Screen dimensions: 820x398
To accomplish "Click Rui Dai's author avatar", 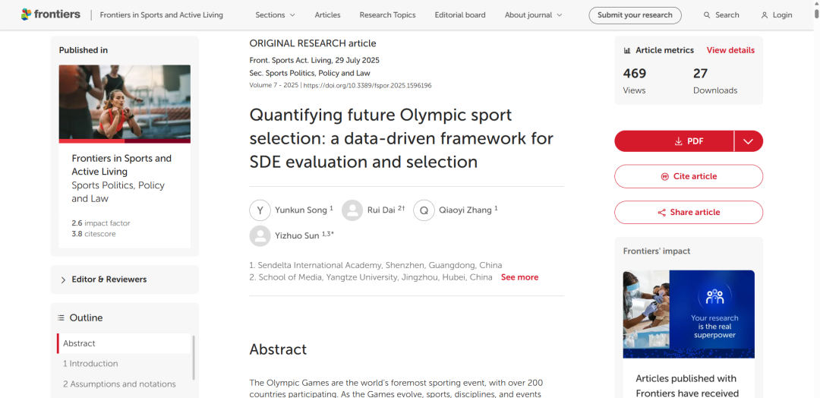I will tap(352, 210).
